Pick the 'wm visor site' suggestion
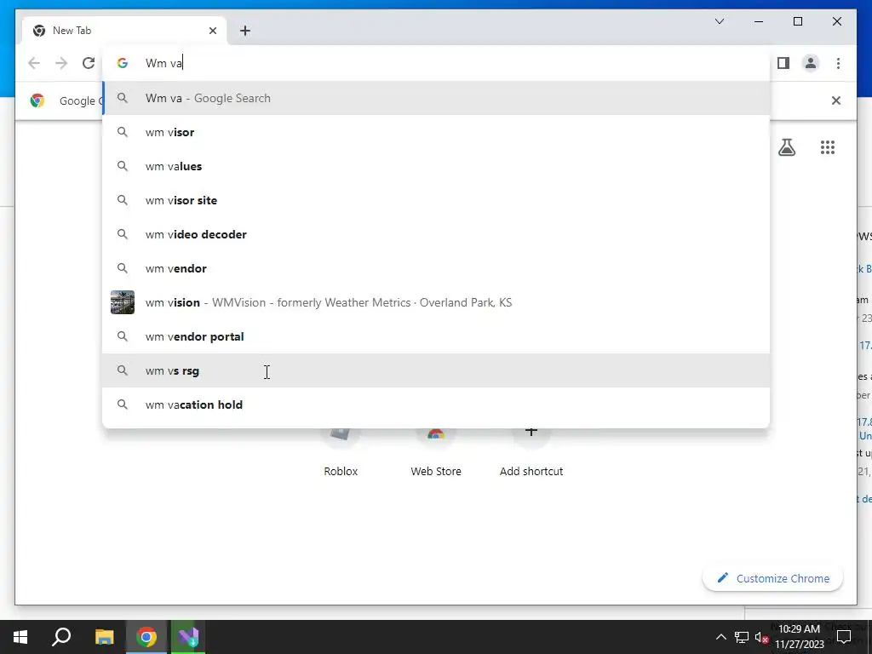 [x=436, y=200]
